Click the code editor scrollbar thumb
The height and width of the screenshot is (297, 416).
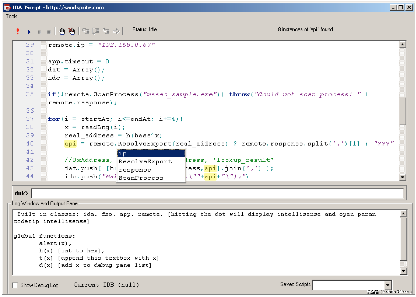(x=403, y=111)
